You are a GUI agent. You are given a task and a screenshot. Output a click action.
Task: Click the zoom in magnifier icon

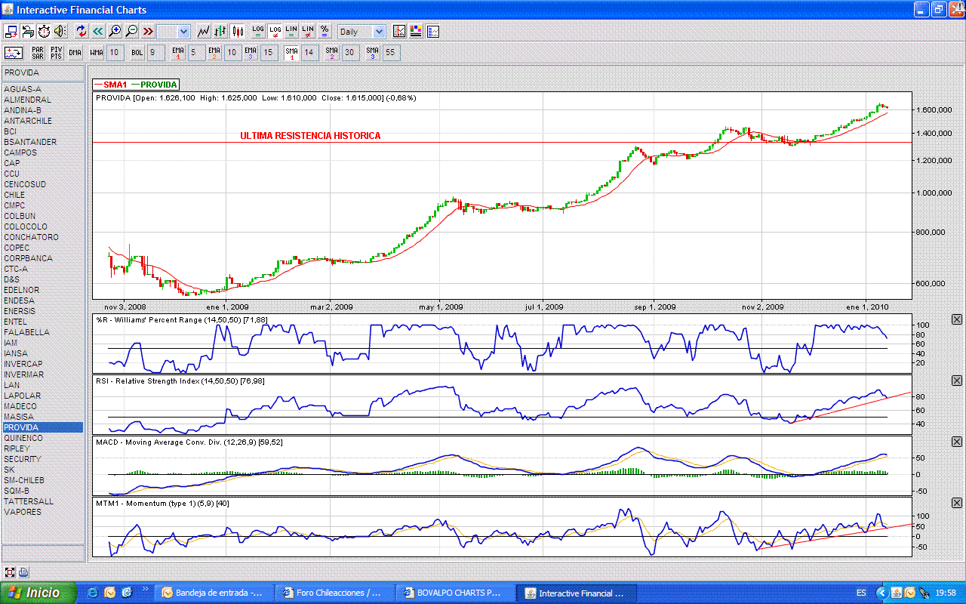115,32
